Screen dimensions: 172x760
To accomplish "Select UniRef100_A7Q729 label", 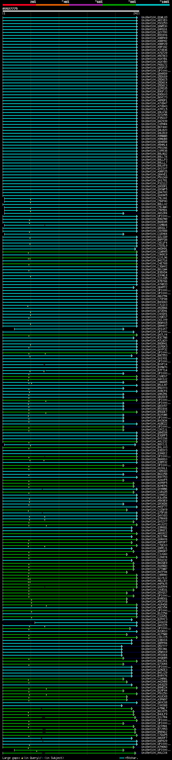I will (x=154, y=53).
